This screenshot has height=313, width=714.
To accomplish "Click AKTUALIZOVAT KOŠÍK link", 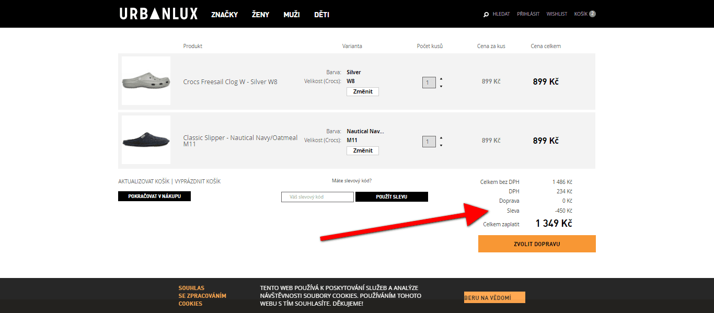I will [x=143, y=181].
